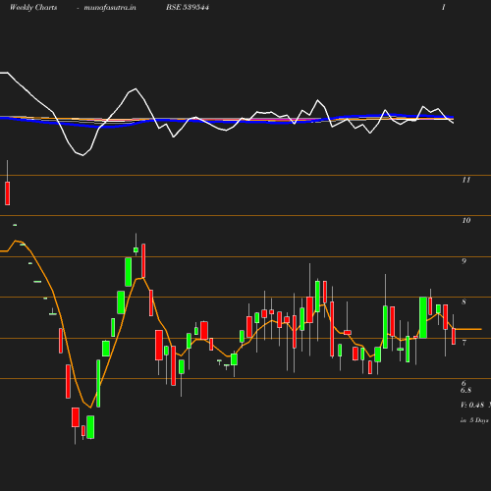Click the 'Weekly Charts' title text

(33, 8)
